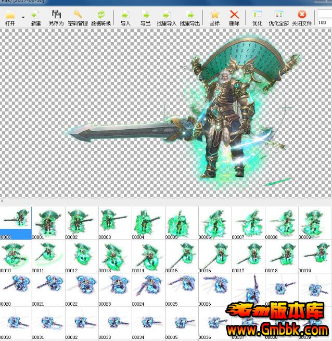The image size is (332, 341).
Task: Select thumbnail 00035
Action: coord(182,323)
